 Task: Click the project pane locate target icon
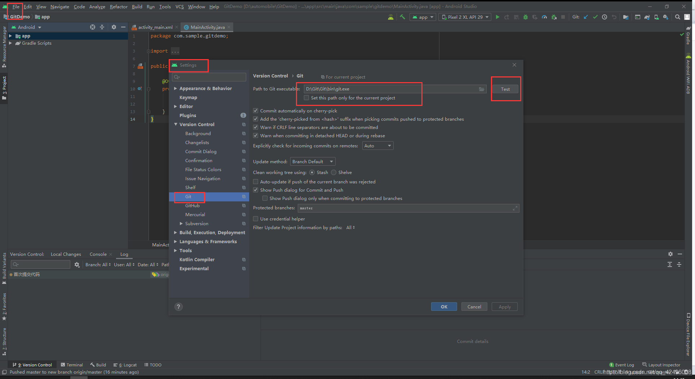pyautogui.click(x=93, y=27)
